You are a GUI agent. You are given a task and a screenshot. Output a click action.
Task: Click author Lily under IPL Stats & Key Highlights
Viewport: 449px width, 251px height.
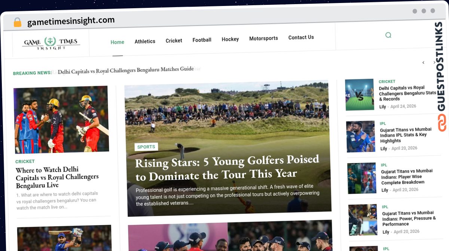click(x=384, y=148)
